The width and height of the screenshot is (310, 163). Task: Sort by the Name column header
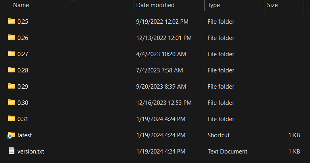coord(21,5)
